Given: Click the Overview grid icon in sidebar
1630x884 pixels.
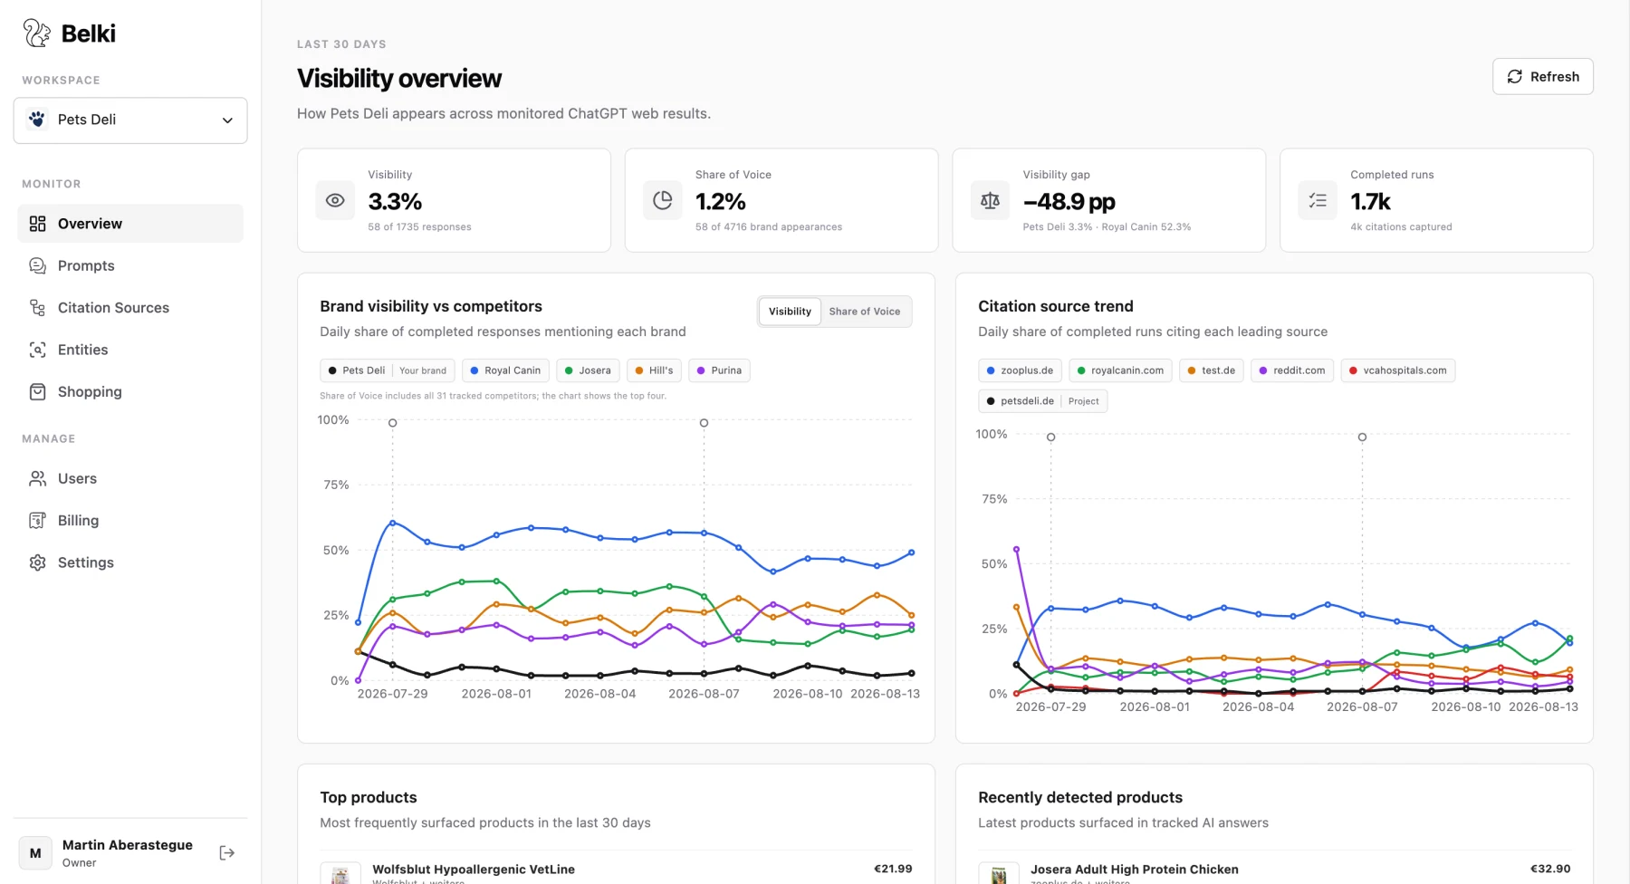Looking at the screenshot, I should [37, 224].
